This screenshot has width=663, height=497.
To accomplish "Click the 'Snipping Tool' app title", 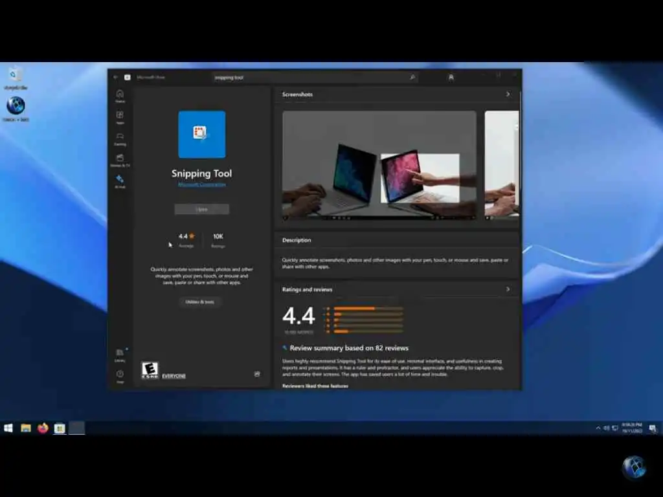I will [202, 173].
